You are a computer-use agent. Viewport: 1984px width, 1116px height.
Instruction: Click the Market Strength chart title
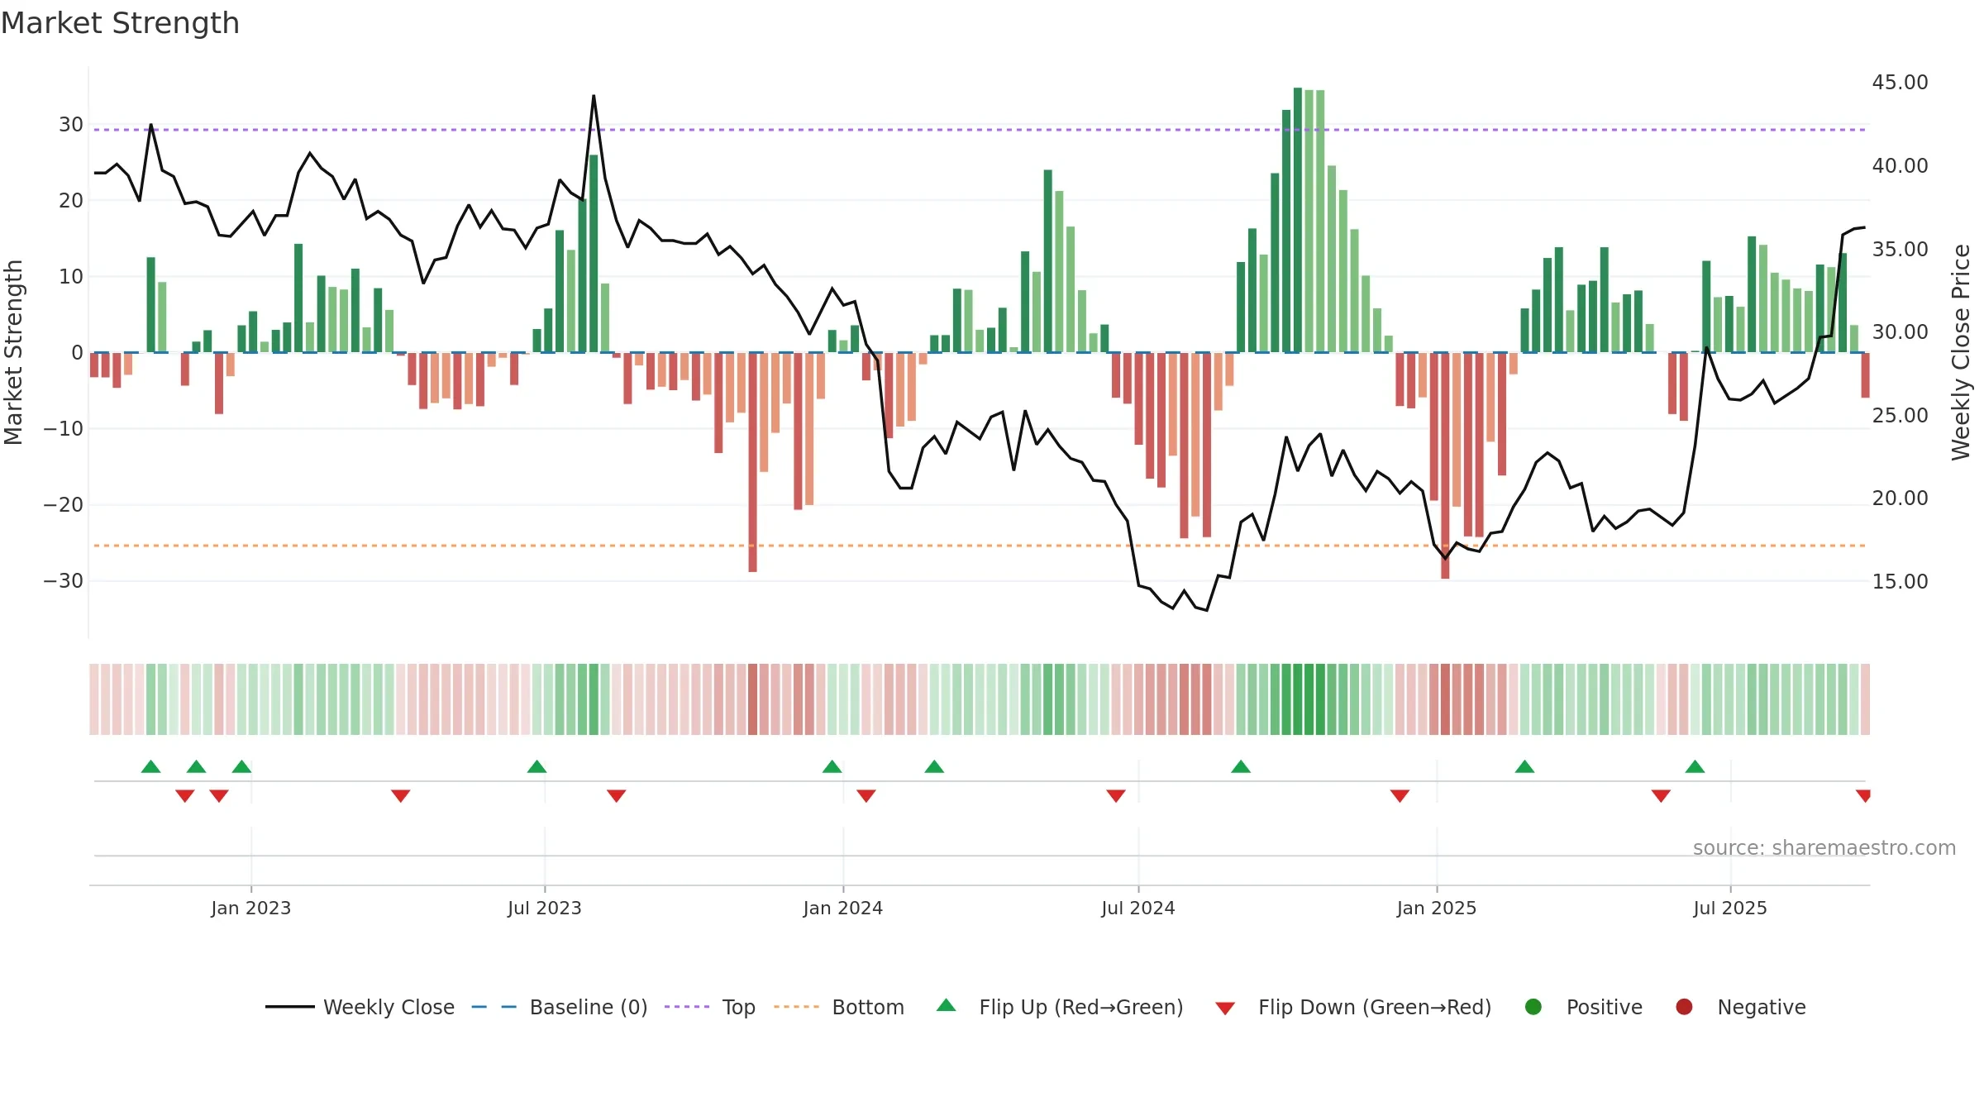click(x=120, y=23)
